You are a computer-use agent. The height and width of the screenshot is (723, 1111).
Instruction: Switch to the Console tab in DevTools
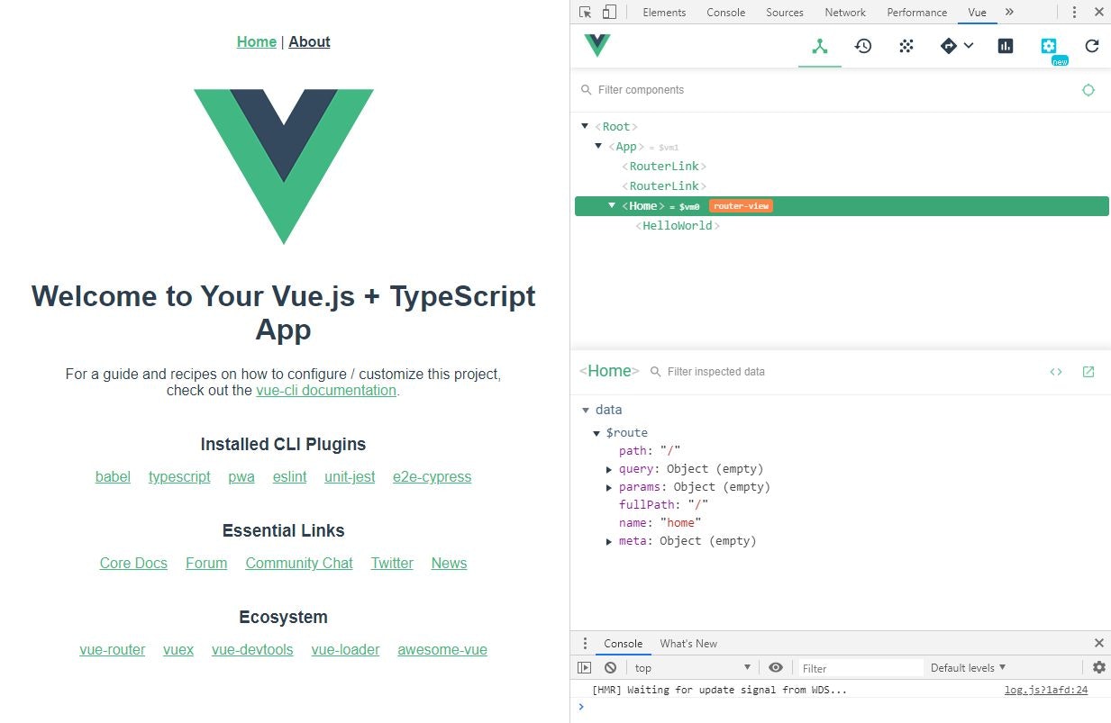(x=726, y=12)
